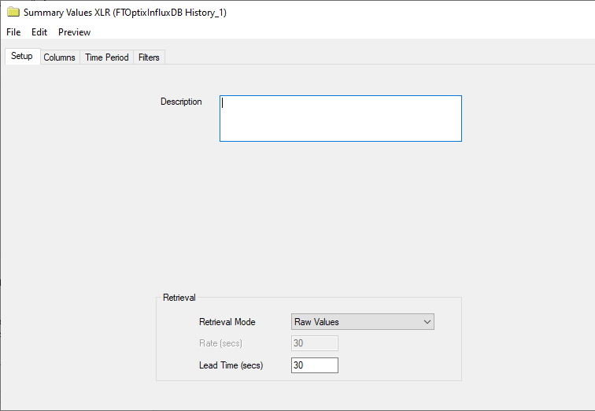Focus the Description text box
This screenshot has height=411, width=595.
(340, 118)
